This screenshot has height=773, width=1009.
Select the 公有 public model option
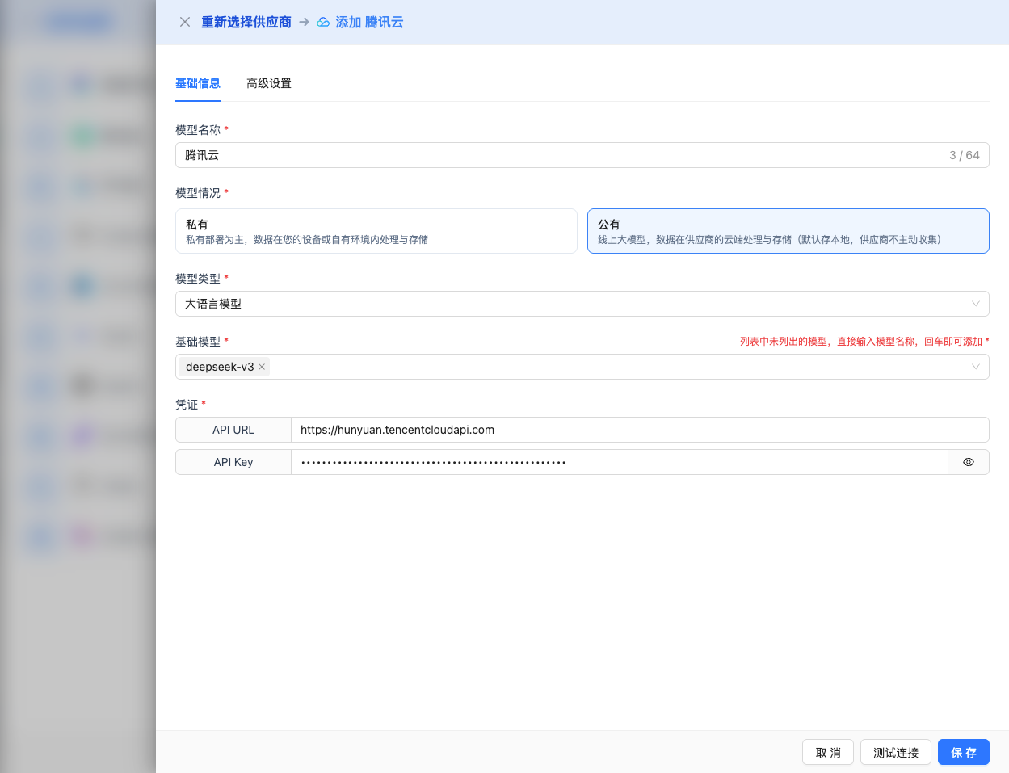pos(788,231)
